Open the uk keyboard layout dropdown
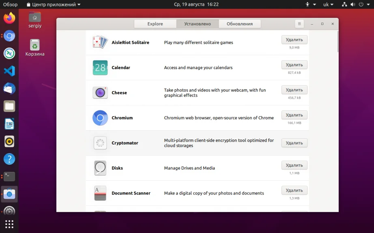The image size is (374, 233). pos(328,4)
